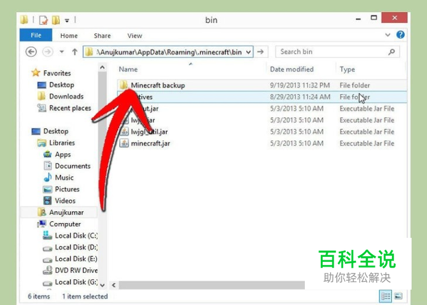Viewport: 427px width, 305px height.
Task: Click the Properties quick access icon
Action: click(x=43, y=20)
